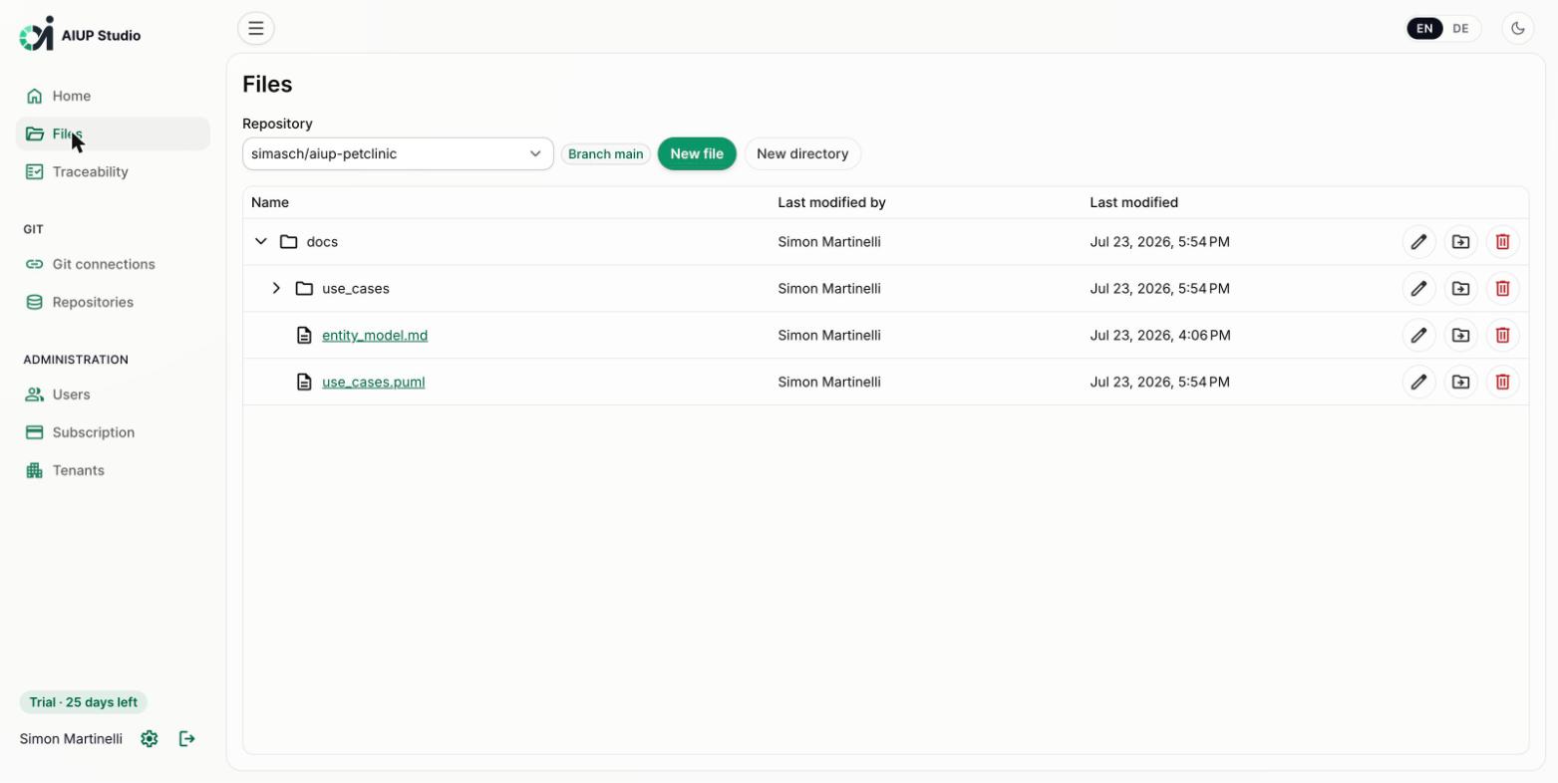1558x783 pixels.
Task: Click the use_cases folder icon
Action: pos(304,289)
